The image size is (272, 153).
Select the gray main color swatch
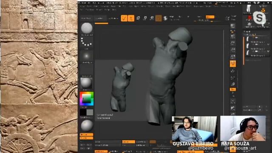pos(90,112)
